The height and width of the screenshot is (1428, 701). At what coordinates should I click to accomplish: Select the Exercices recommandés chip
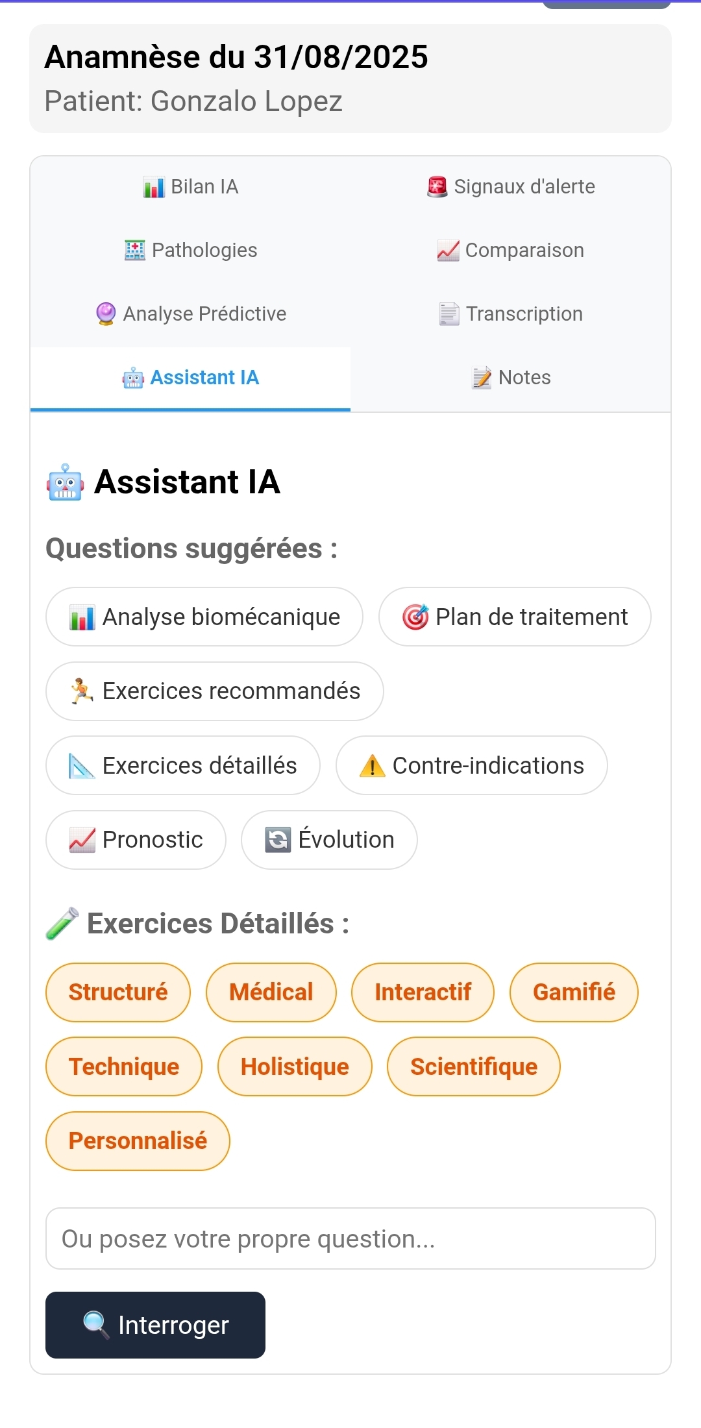click(214, 691)
